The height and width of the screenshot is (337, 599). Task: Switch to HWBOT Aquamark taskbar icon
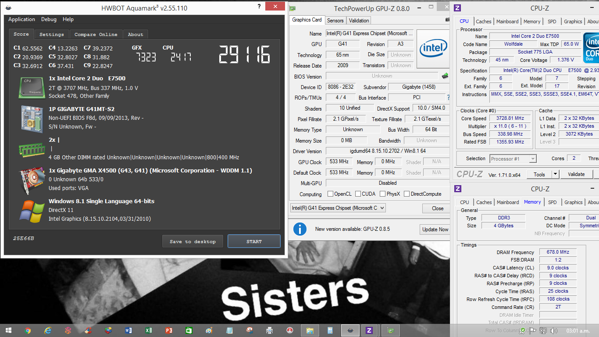click(x=350, y=330)
